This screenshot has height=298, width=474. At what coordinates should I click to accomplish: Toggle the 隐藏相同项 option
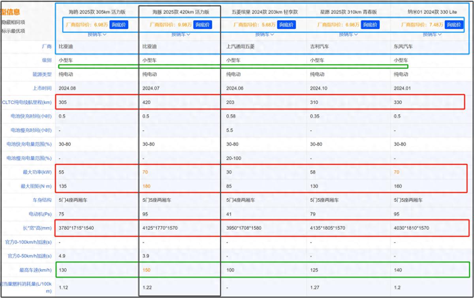click(x=13, y=23)
